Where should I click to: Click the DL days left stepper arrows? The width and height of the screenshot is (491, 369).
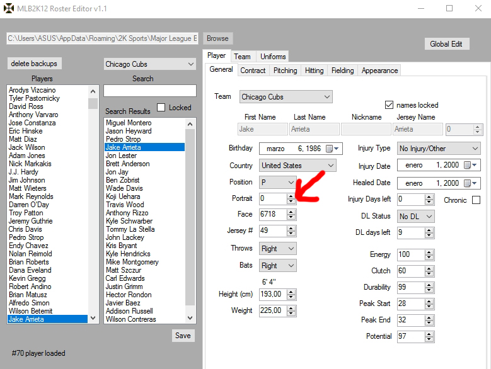click(x=429, y=232)
